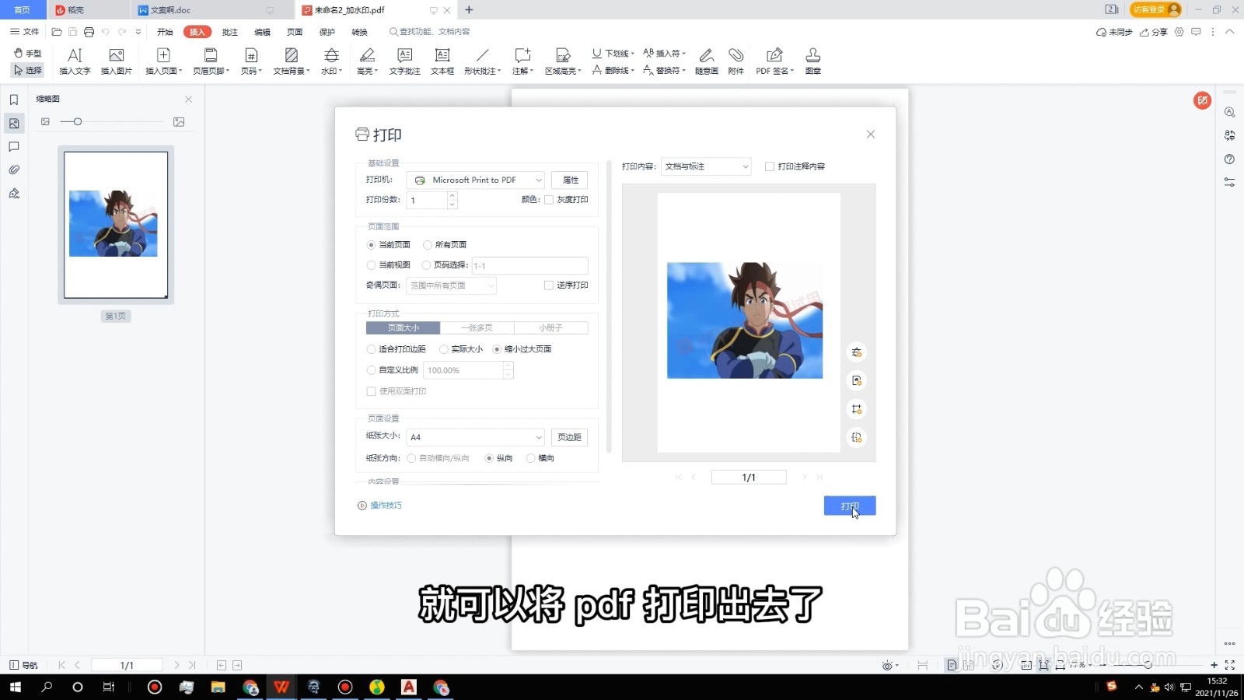Screen dimensions: 1244x700
Task: Open the 编辑 ribbon tab
Action: (262, 32)
